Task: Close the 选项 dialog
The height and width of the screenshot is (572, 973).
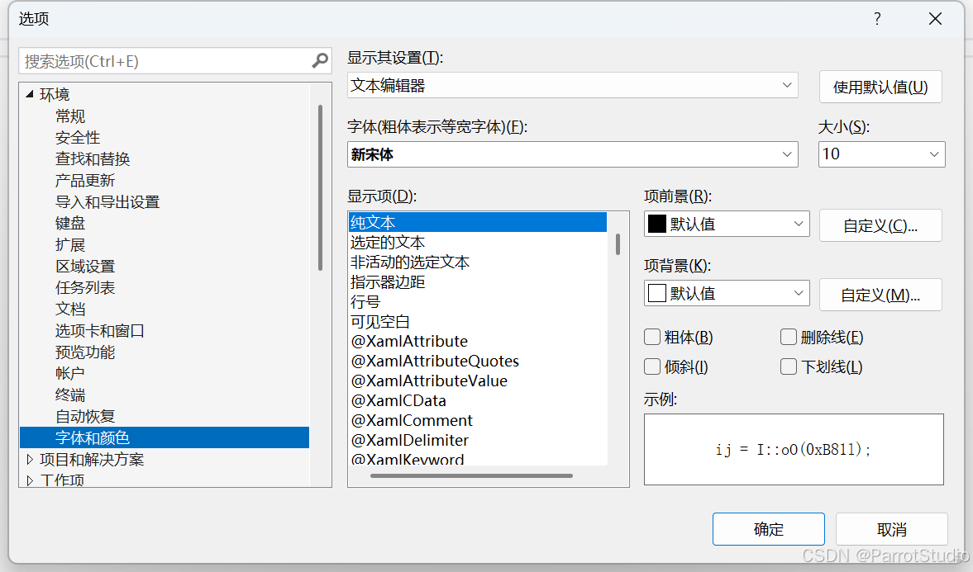Action: coord(935,19)
